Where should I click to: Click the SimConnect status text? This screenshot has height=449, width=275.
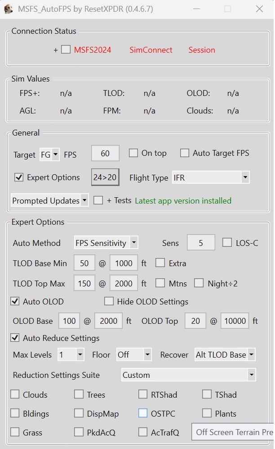point(151,50)
